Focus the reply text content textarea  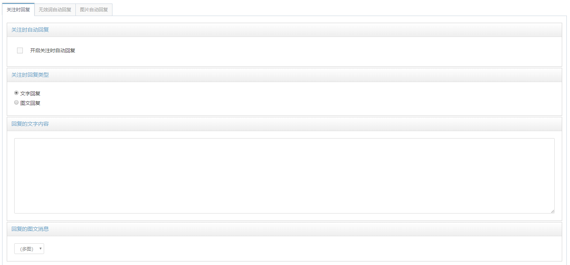(284, 176)
